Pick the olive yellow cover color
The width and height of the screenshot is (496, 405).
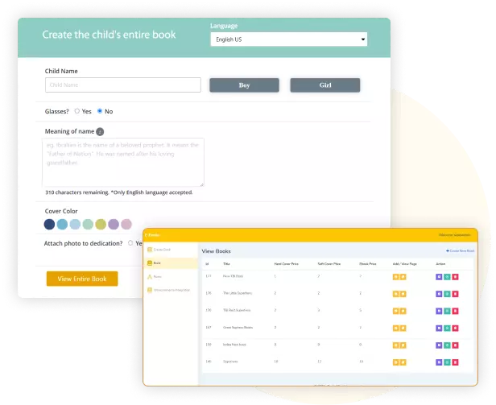pyautogui.click(x=101, y=225)
